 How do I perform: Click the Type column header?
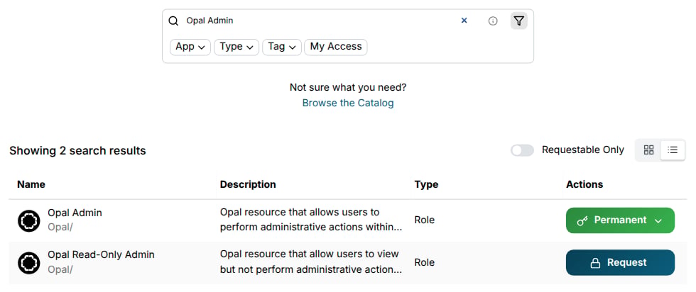tap(426, 184)
